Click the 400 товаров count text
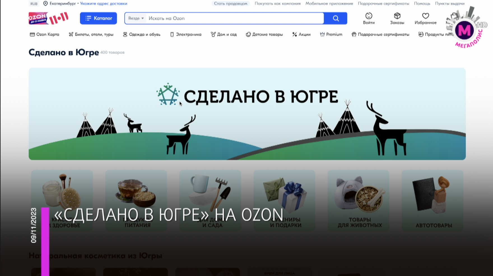The width and height of the screenshot is (493, 276). click(x=112, y=53)
